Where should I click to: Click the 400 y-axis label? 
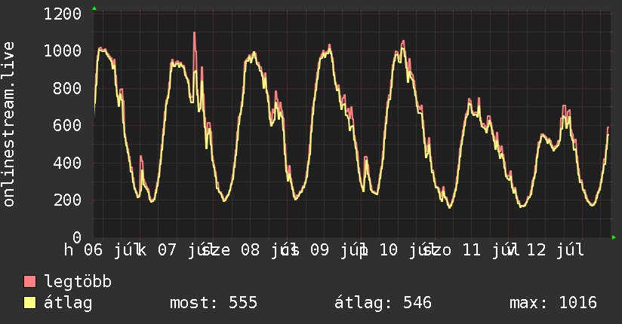pos(67,163)
